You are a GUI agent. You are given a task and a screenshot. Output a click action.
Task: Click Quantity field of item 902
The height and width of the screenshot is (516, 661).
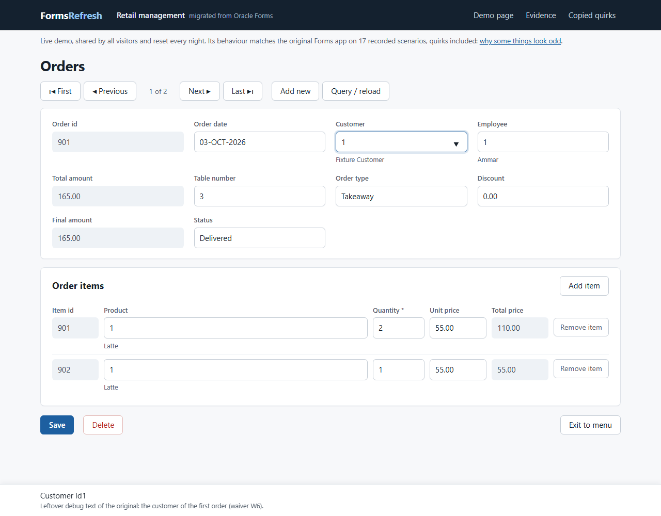click(x=399, y=369)
